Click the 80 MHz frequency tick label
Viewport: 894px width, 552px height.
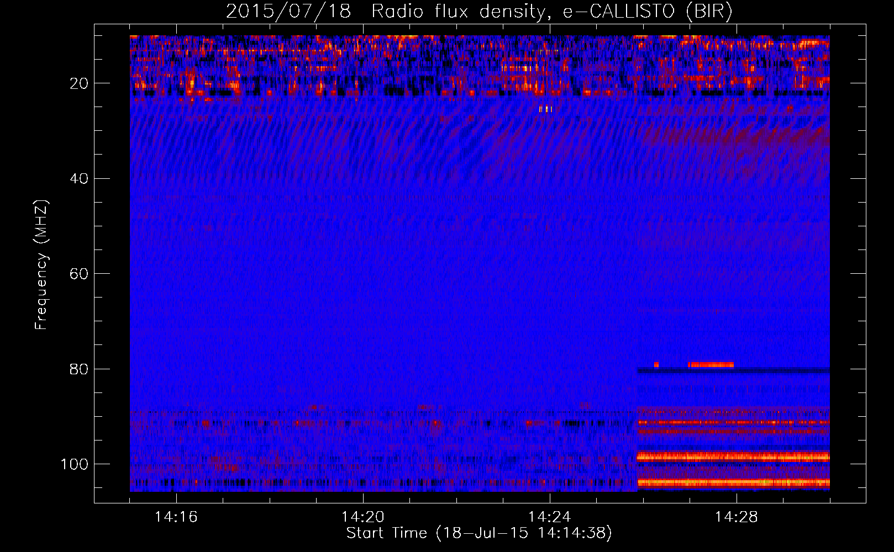click(80, 369)
